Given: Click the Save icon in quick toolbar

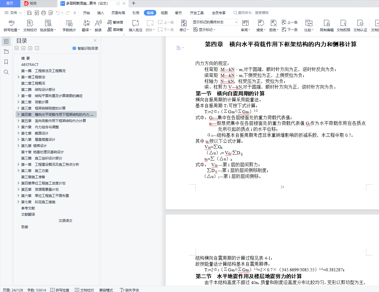Looking at the screenshot, I should pyautogui.click(x=29, y=13).
